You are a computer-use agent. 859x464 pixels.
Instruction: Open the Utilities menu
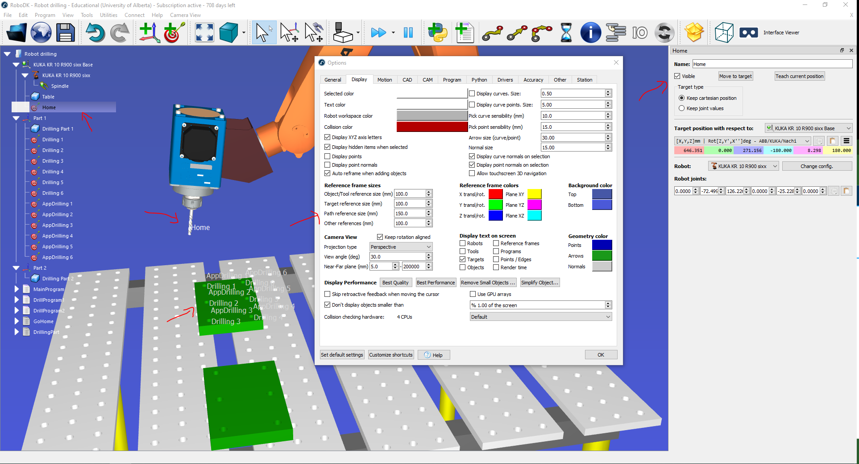pos(108,15)
